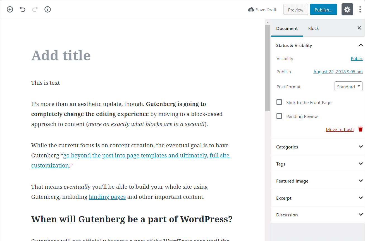The width and height of the screenshot is (365, 241).
Task: Expand the Excerpt panel
Action: (318, 198)
